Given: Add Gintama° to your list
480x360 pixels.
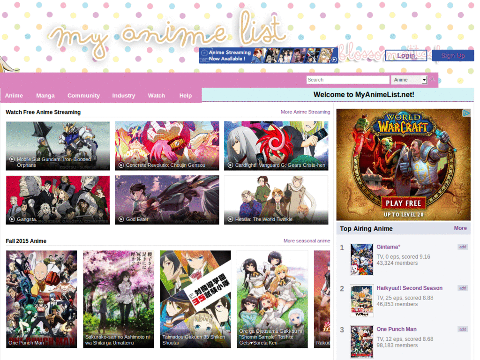Looking at the screenshot, I should [x=463, y=247].
